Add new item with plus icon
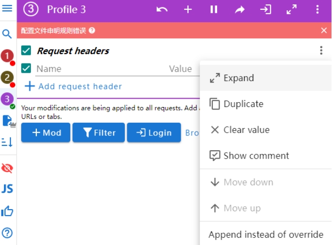The height and width of the screenshot is (245, 336). tap(188, 9)
